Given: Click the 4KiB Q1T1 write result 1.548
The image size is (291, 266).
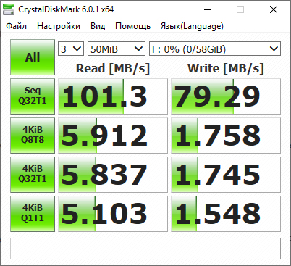Looking at the screenshot, I should (x=226, y=214).
